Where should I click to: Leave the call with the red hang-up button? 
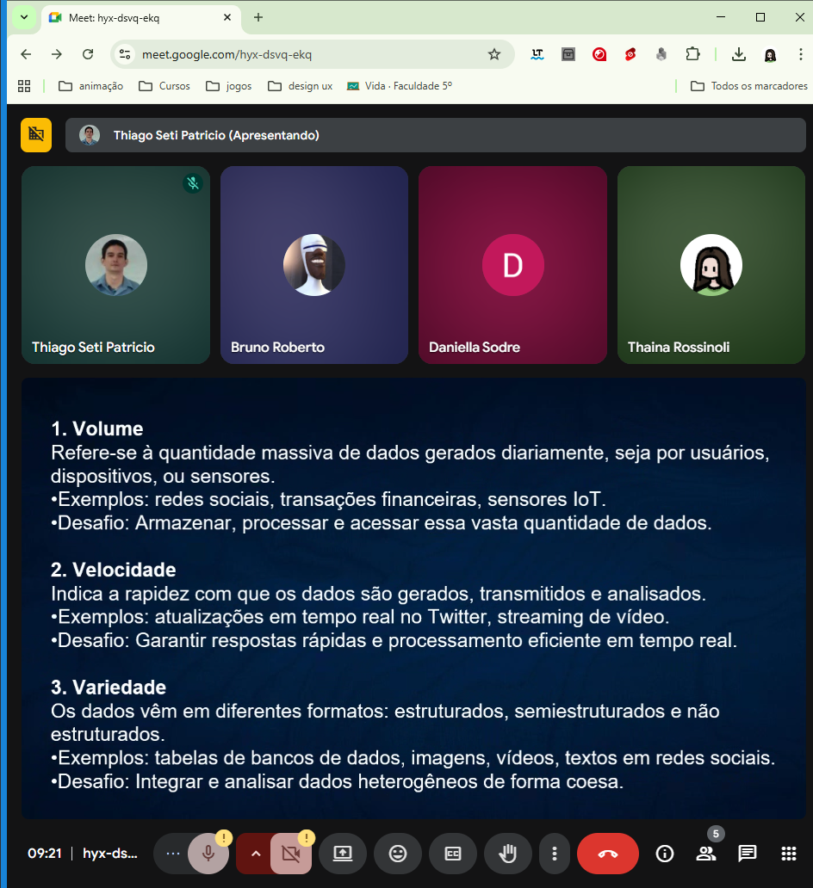tap(607, 854)
